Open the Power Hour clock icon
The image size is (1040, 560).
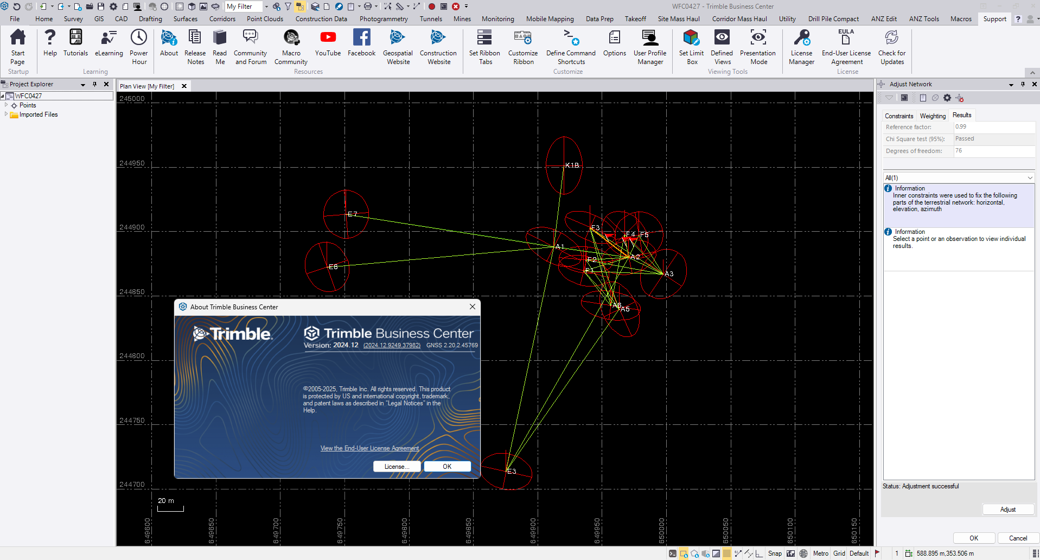139,47
